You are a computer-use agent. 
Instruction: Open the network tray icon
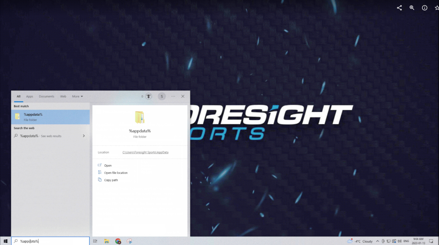tap(388, 241)
